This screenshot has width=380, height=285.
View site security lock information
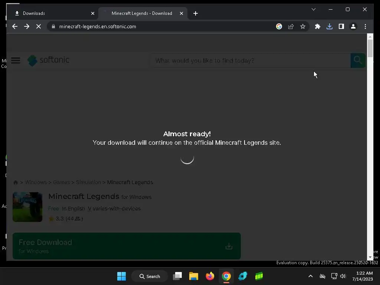click(x=53, y=26)
